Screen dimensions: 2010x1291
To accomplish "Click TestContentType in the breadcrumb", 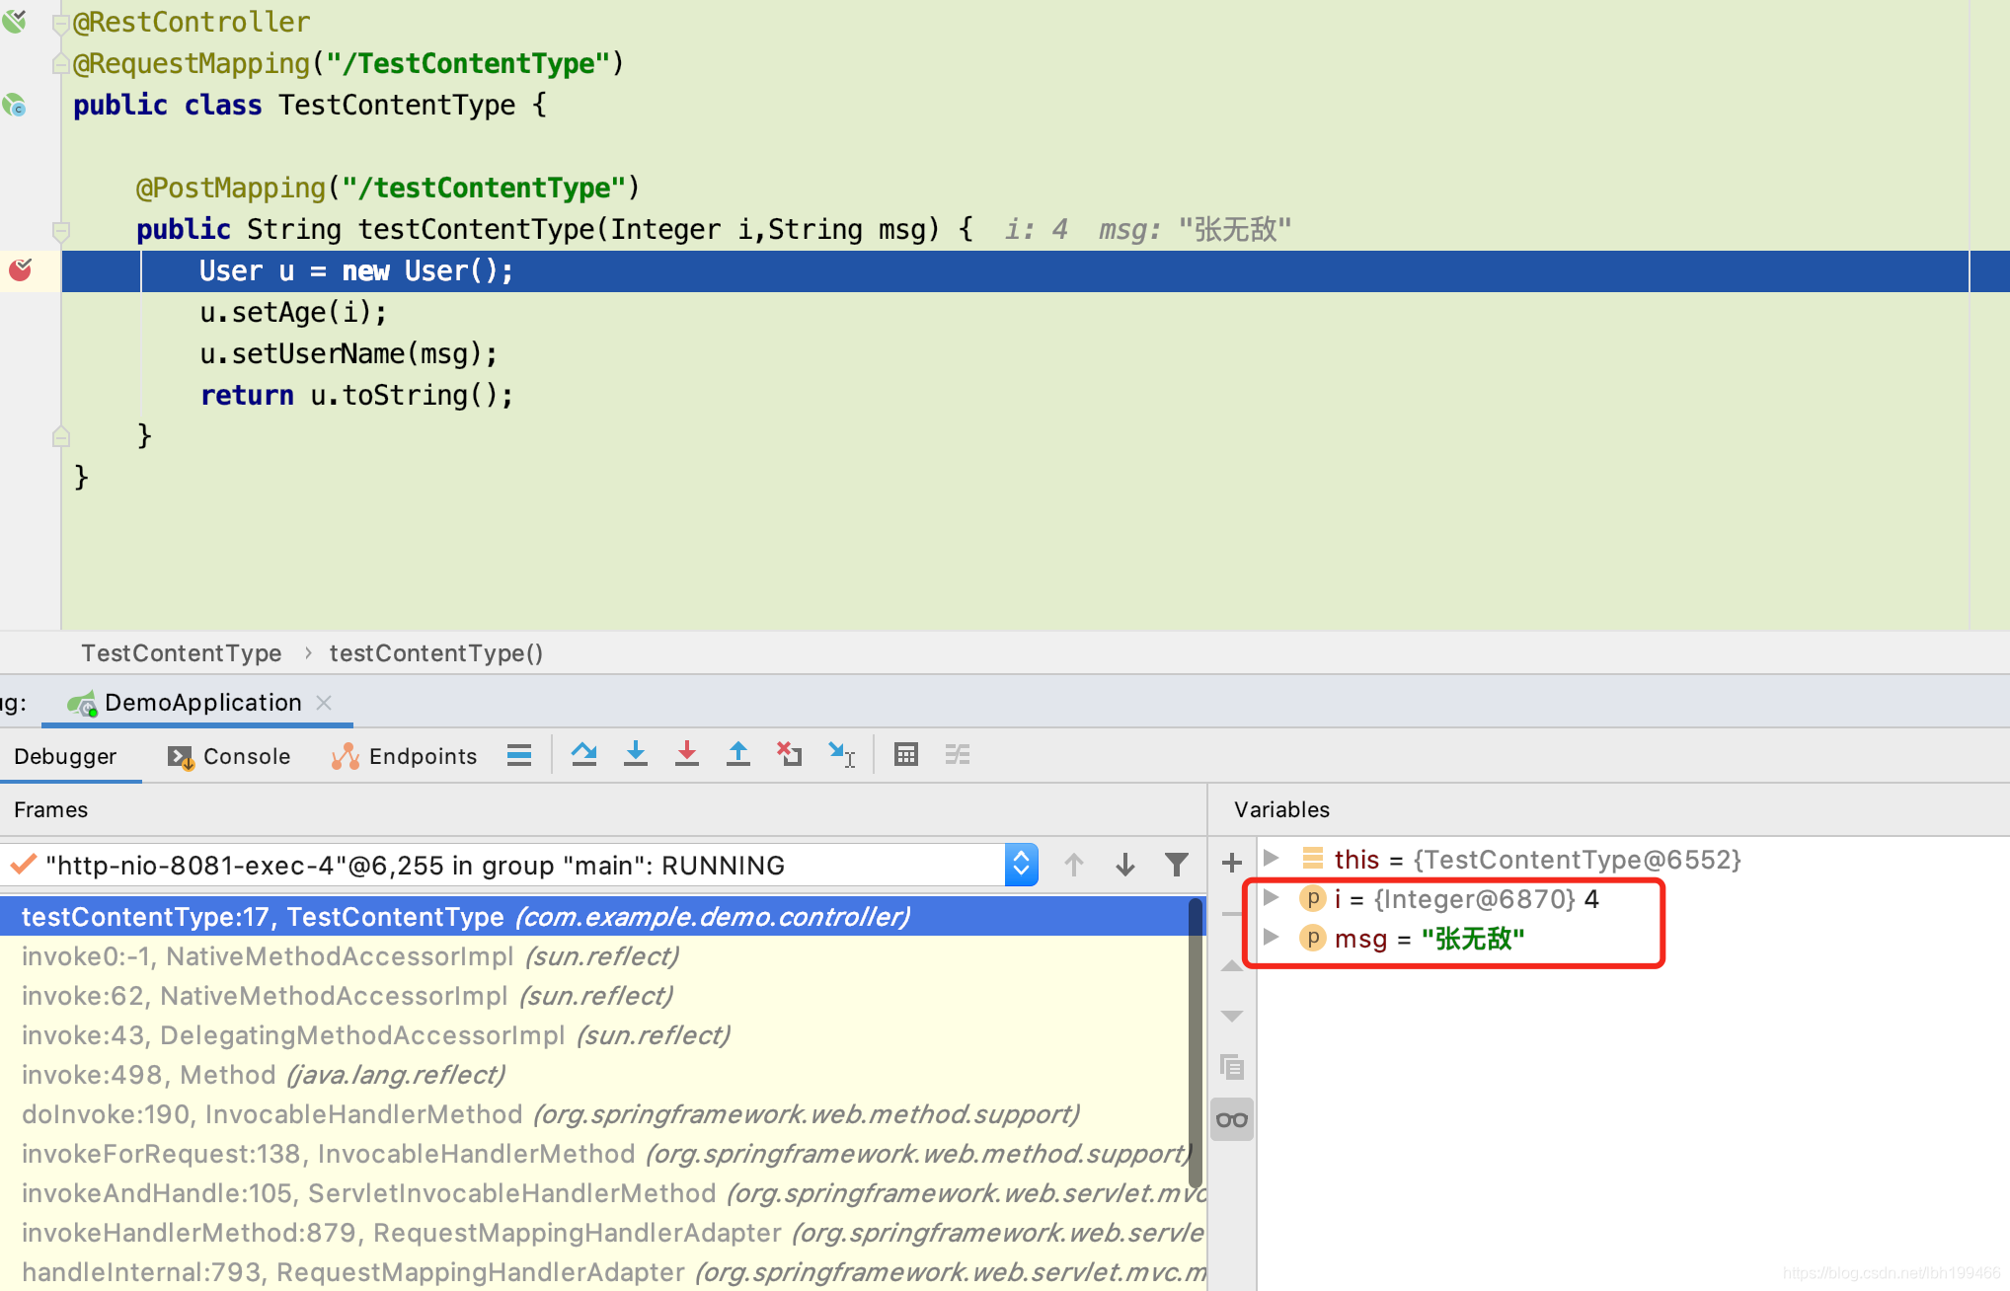I will click(x=182, y=653).
